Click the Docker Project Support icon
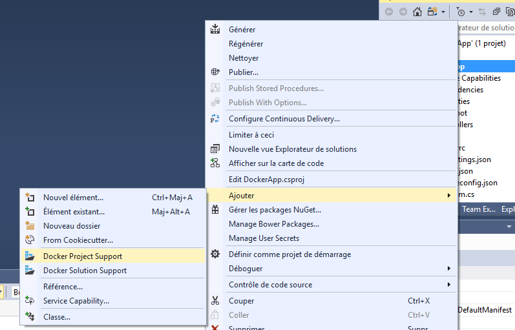 (x=30, y=256)
